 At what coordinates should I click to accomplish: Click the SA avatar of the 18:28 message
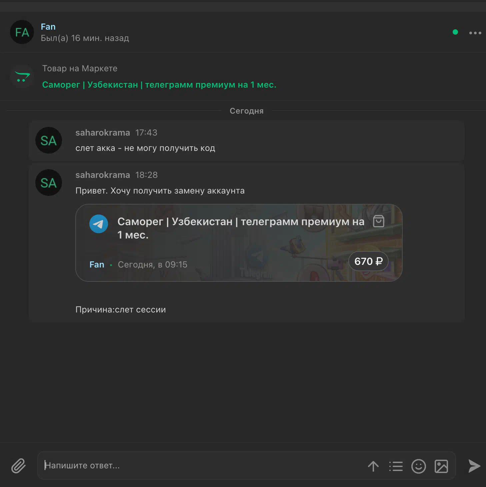coord(49,183)
